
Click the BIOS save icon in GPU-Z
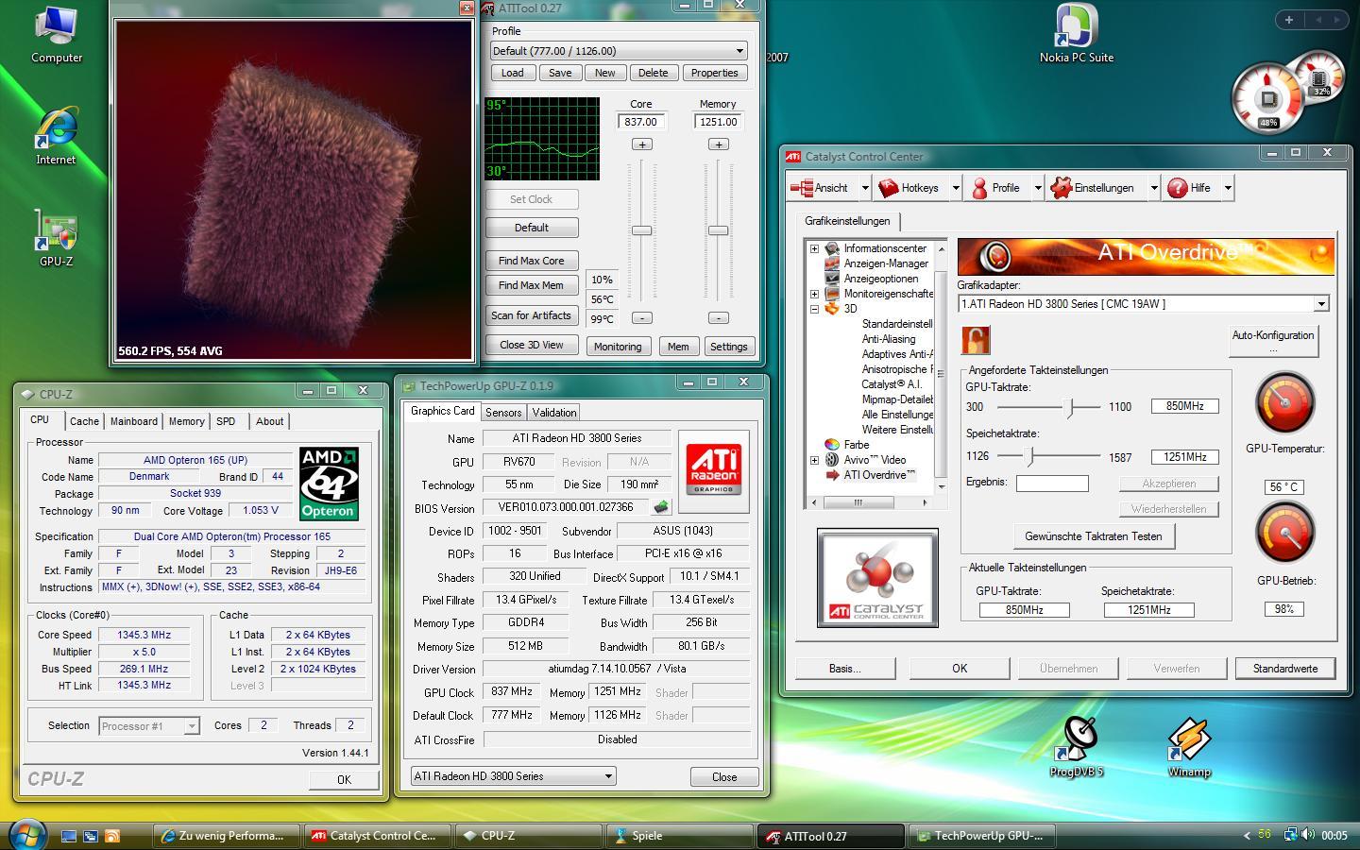[x=661, y=507]
